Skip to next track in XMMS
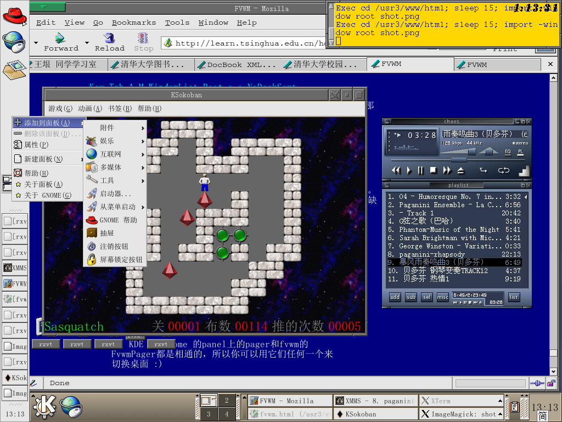 tap(447, 171)
